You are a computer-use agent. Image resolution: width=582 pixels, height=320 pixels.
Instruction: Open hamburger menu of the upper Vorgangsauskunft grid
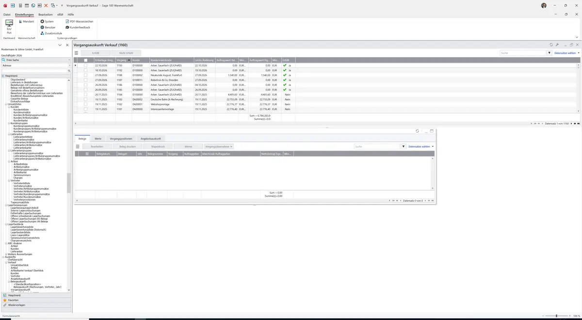pyautogui.click(x=76, y=53)
